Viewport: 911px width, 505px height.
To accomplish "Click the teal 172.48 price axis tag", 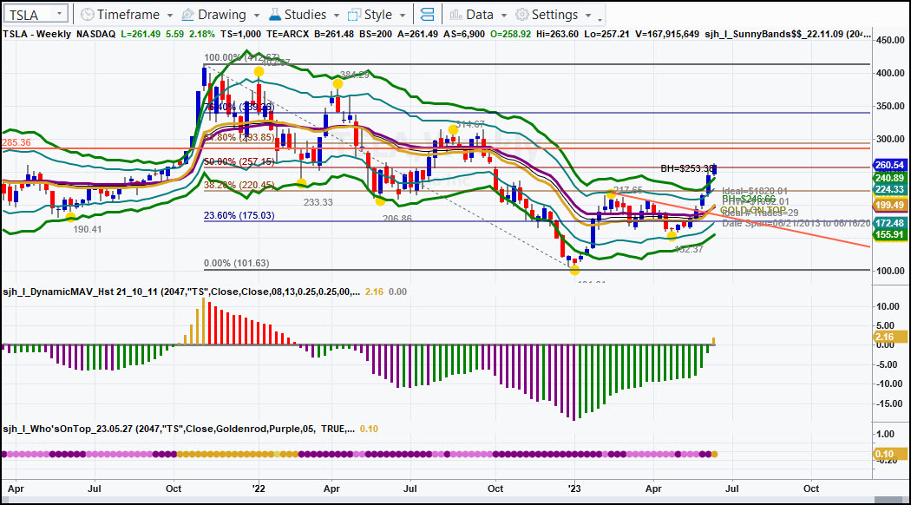I will point(889,223).
